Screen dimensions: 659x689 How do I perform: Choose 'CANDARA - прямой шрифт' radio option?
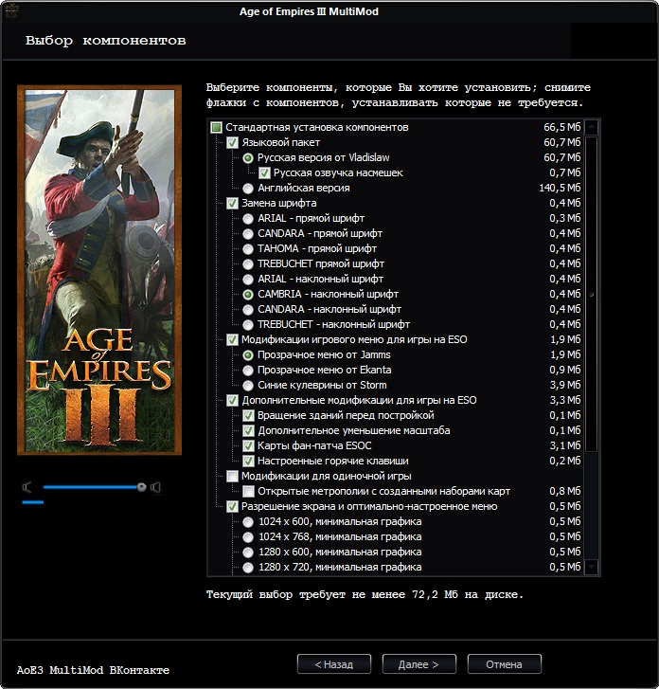point(248,234)
